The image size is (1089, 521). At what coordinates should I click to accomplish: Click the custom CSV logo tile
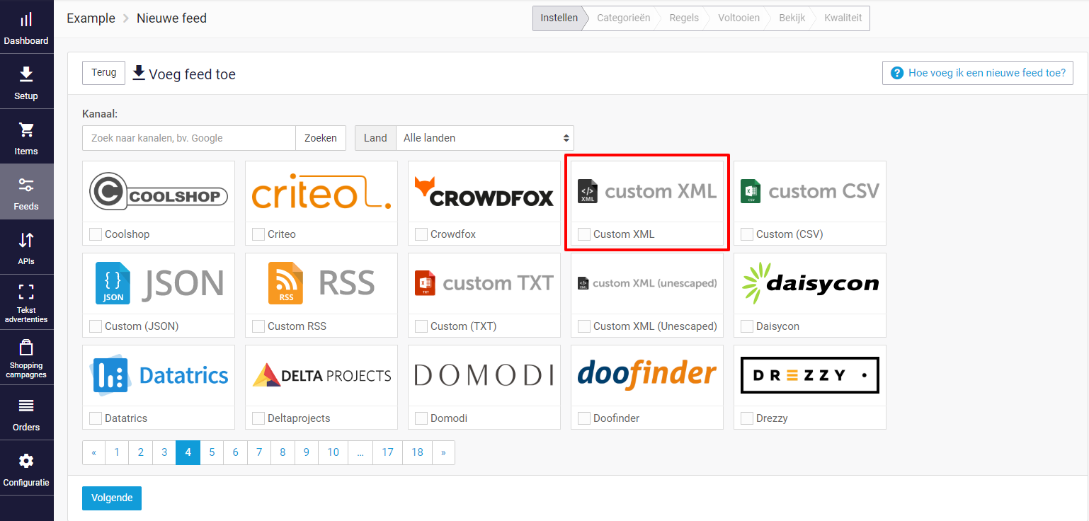(x=810, y=191)
